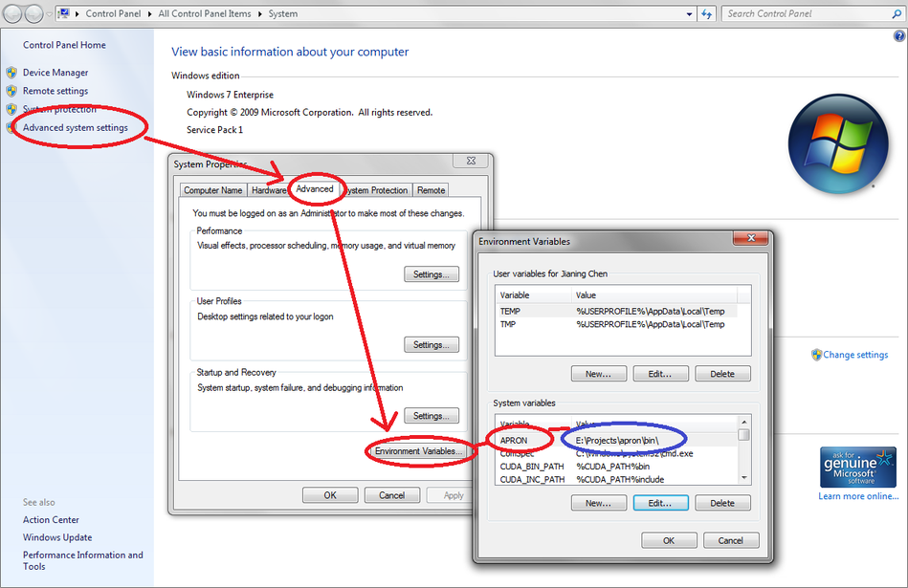Click Learn more online link
Image resolution: width=908 pixels, height=588 pixels.
coord(858,496)
